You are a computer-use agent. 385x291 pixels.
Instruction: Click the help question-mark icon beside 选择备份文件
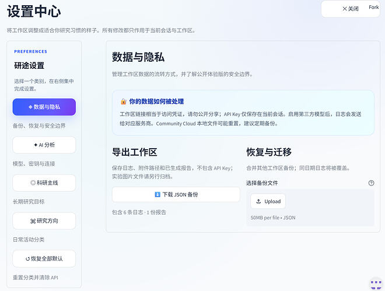point(371,183)
